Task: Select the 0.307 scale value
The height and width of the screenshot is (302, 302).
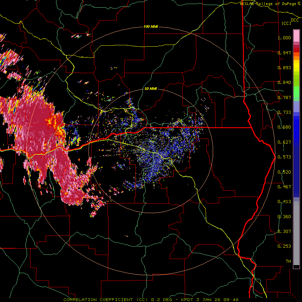Action: point(284,231)
